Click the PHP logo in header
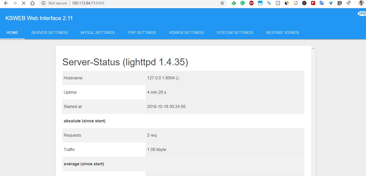366x176 pixels. [x=362, y=14]
